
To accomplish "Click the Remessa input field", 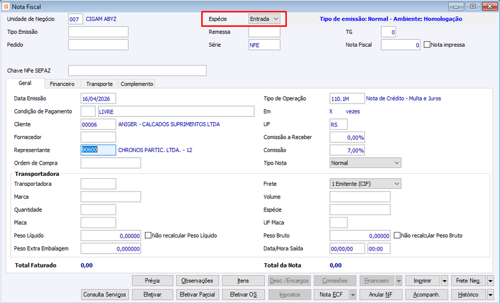I will coord(264,32).
